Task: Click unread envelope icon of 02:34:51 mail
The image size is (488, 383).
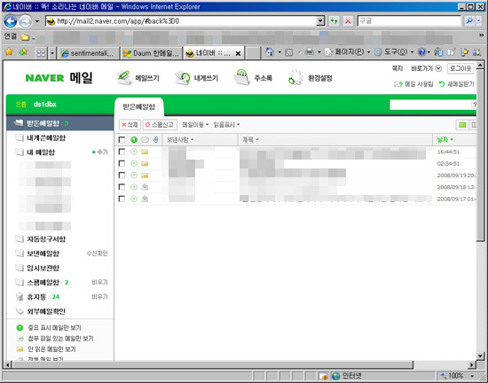Action: pyautogui.click(x=145, y=163)
